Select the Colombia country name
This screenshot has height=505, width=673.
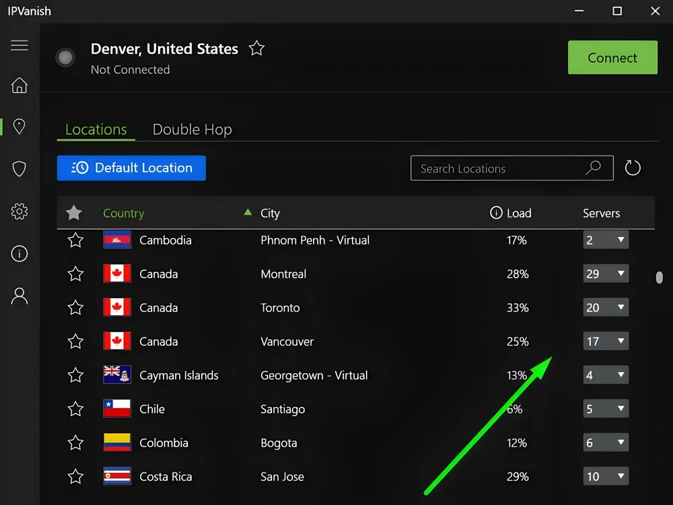(x=164, y=443)
